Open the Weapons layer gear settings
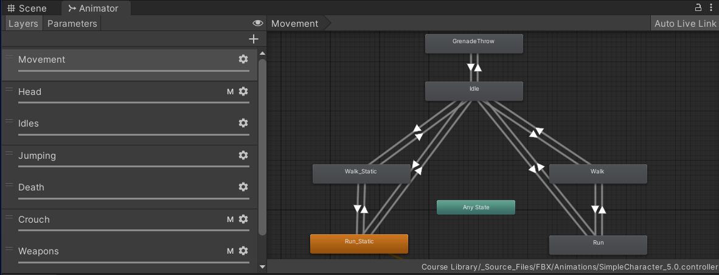The height and width of the screenshot is (275, 719). (243, 251)
